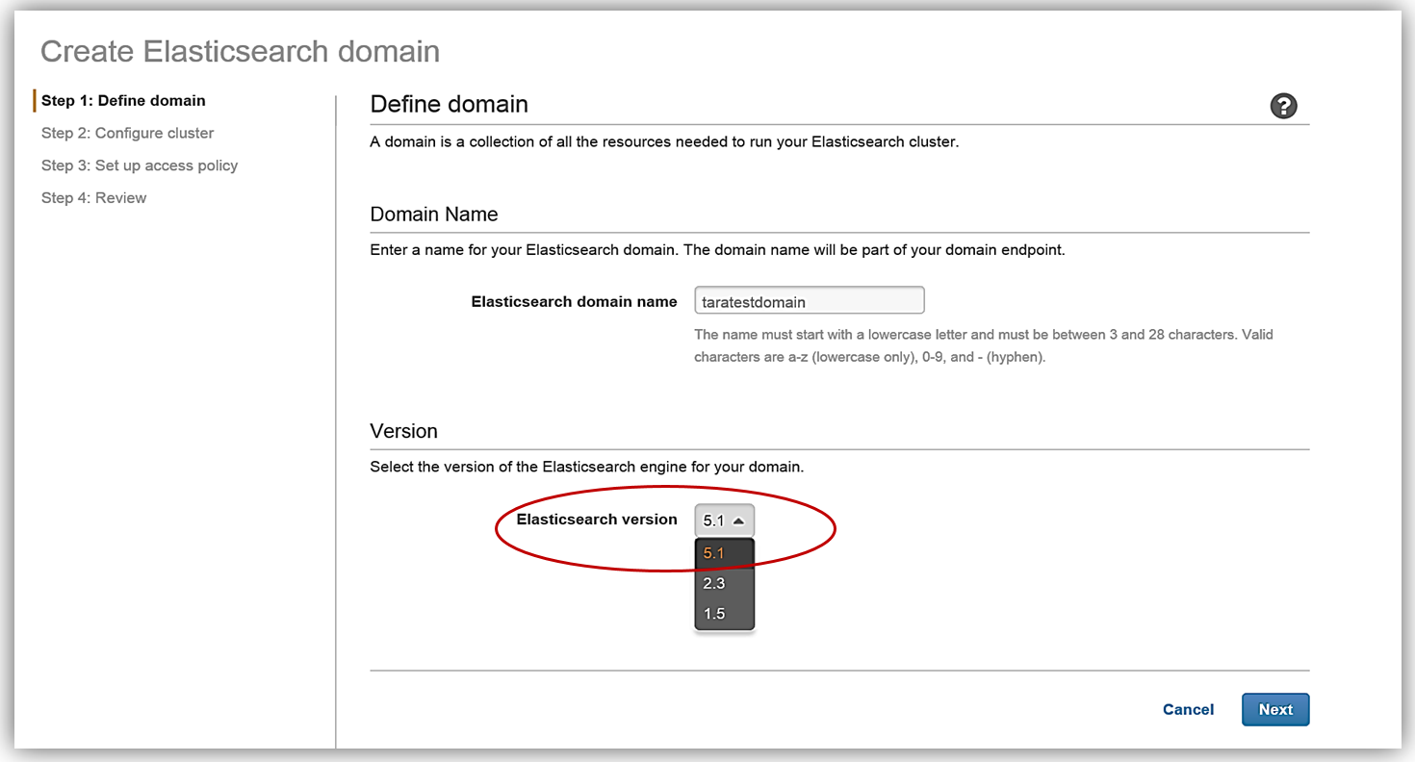This screenshot has width=1415, height=762.
Task: Click the 'A domain is a collection' description
Action: (x=664, y=142)
